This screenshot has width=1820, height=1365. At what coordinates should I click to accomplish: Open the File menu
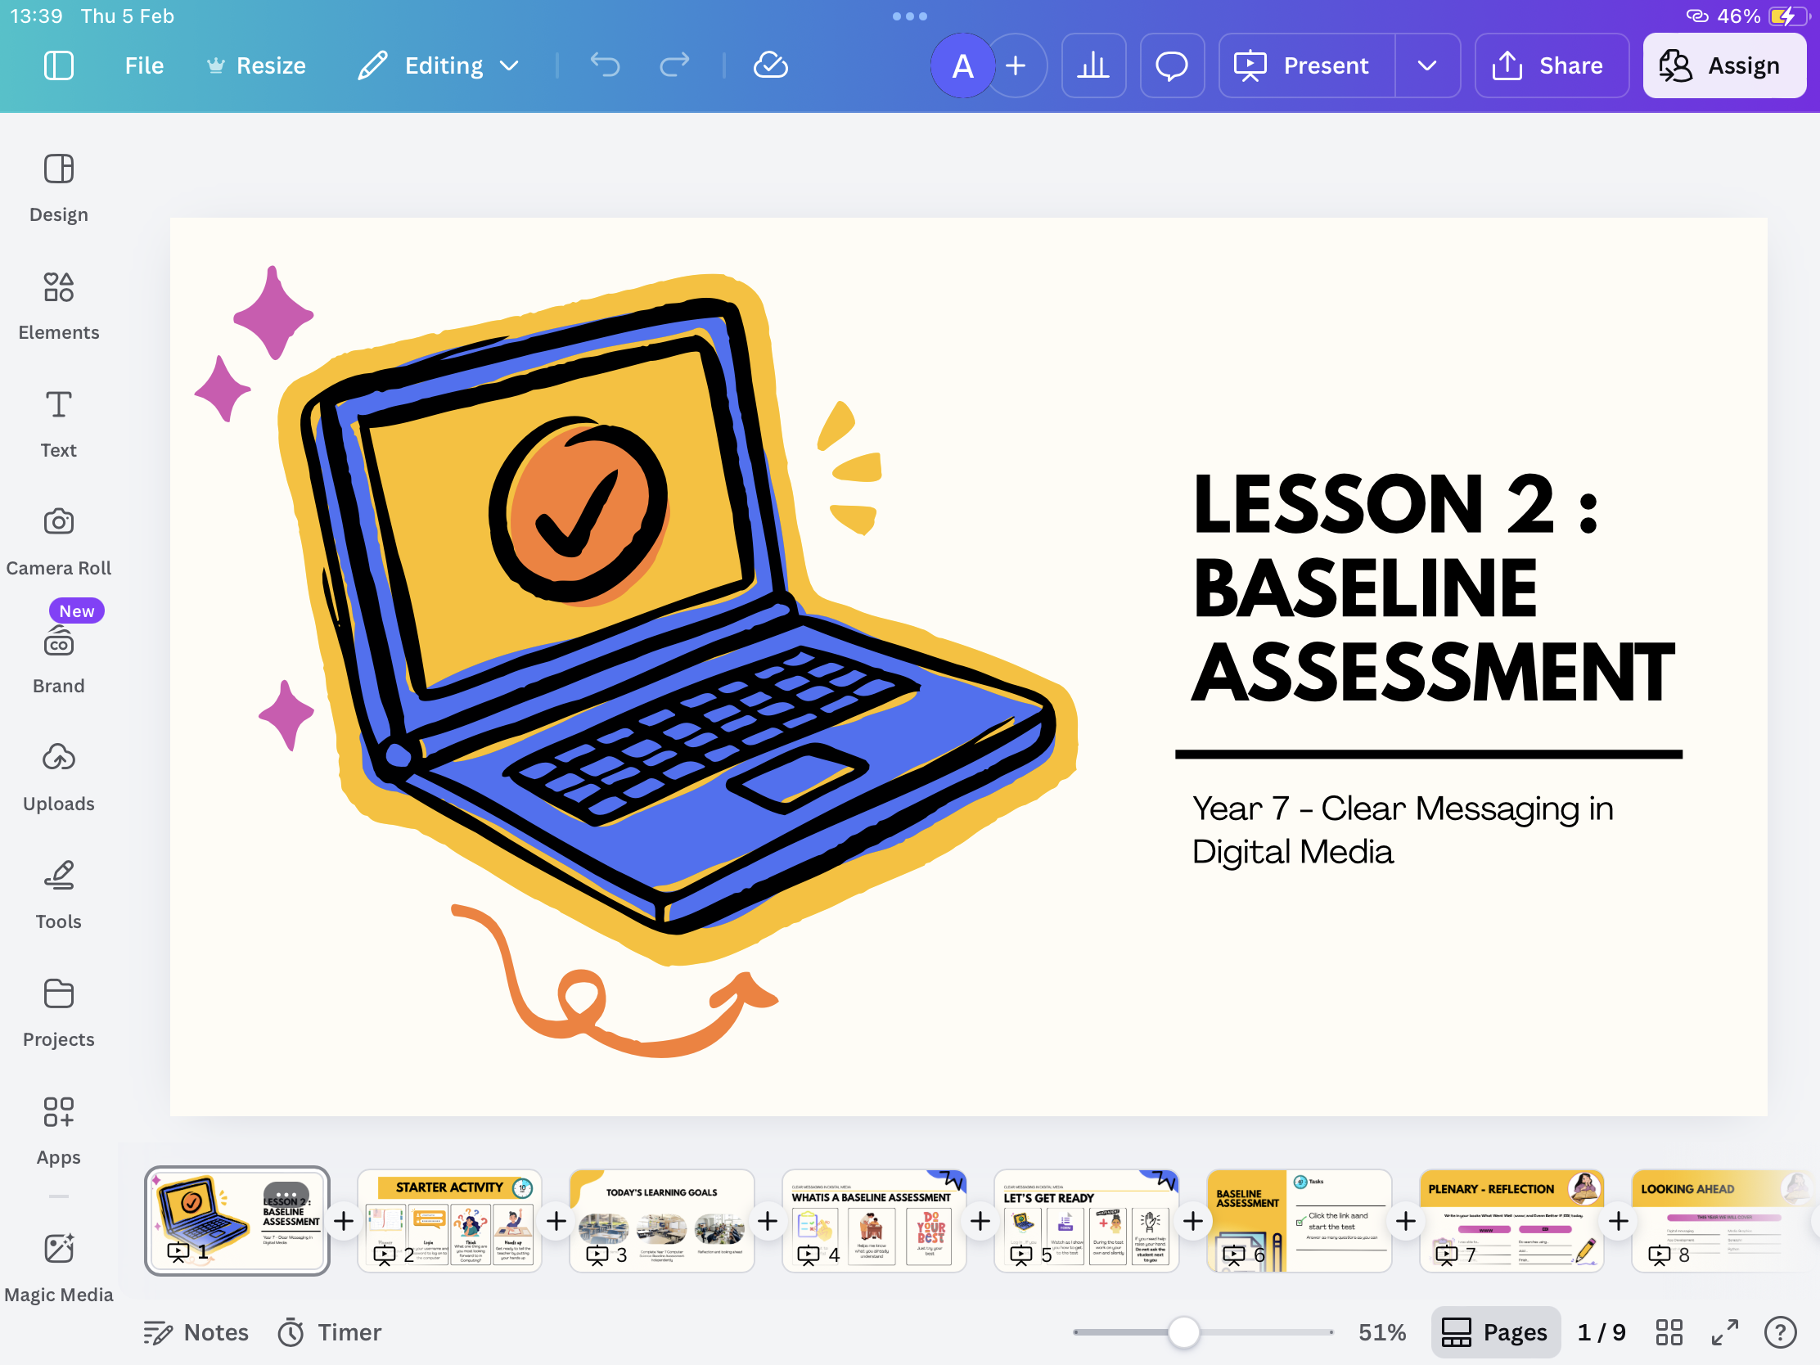coord(144,65)
